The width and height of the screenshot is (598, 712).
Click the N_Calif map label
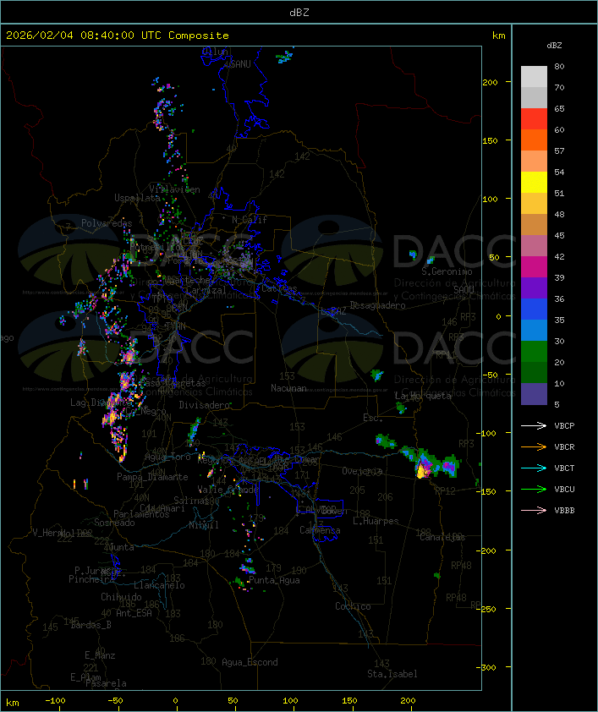tap(250, 220)
